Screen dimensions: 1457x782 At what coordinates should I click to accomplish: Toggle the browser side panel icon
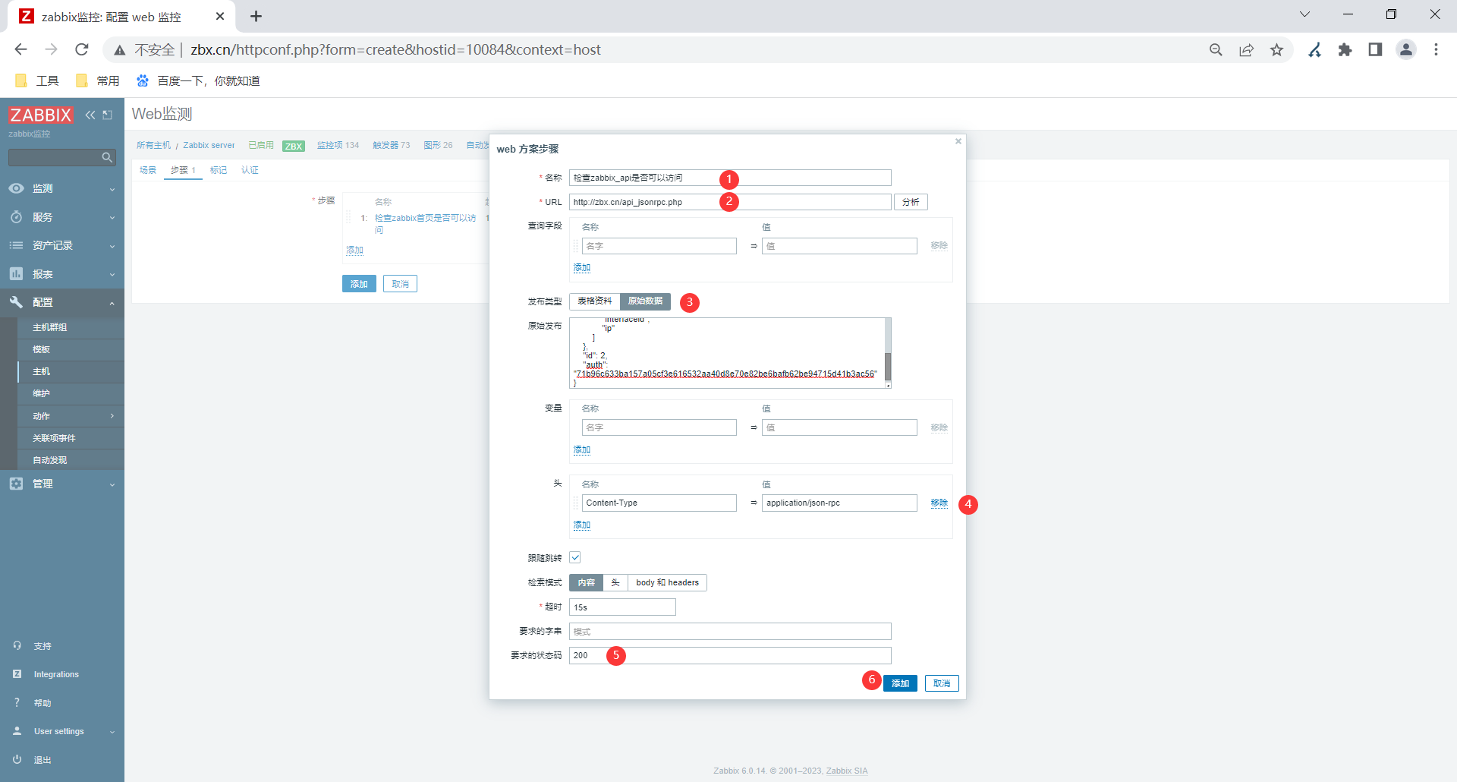click(1375, 49)
